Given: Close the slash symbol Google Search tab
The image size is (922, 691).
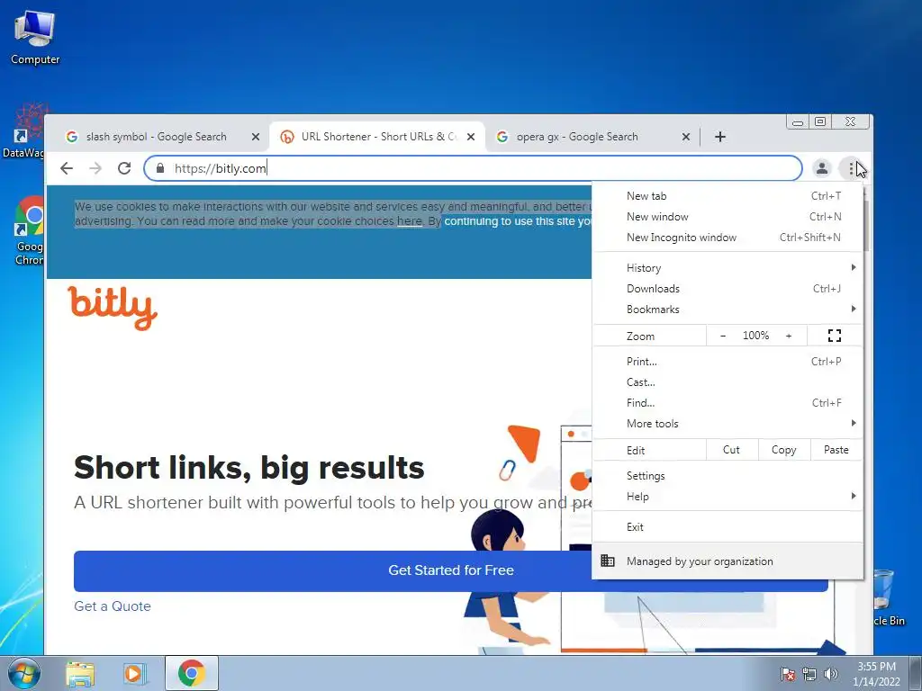Looking at the screenshot, I should pos(255,137).
